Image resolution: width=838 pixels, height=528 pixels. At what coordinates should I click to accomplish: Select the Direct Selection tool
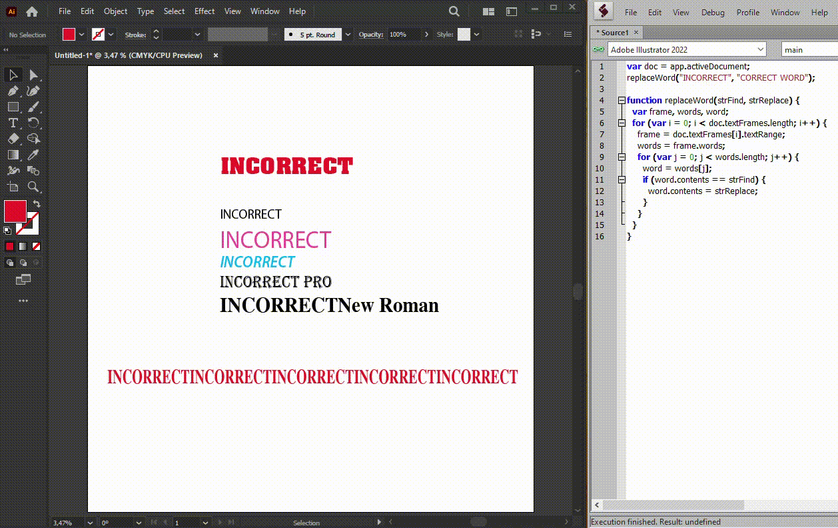coord(34,75)
